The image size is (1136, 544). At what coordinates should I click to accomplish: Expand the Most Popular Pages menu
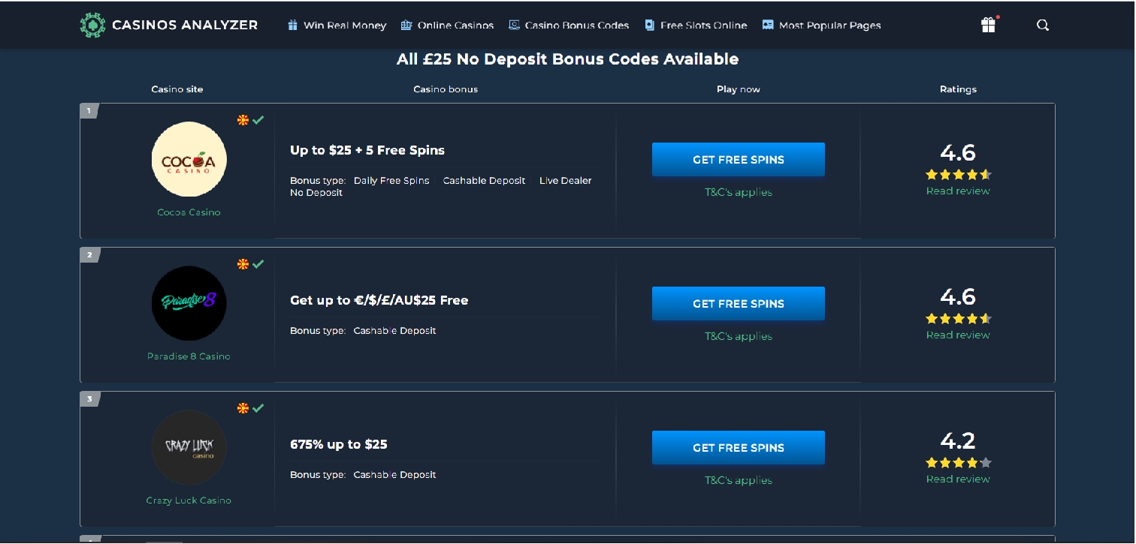pos(821,26)
